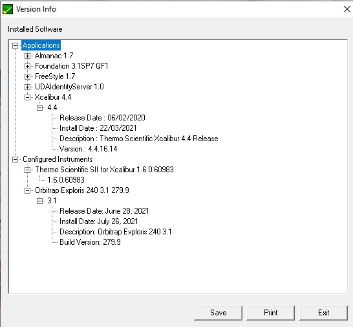This screenshot has height=327, width=353.
Task: Select the Version : 4.4.16.14 entry
Action: (88, 149)
